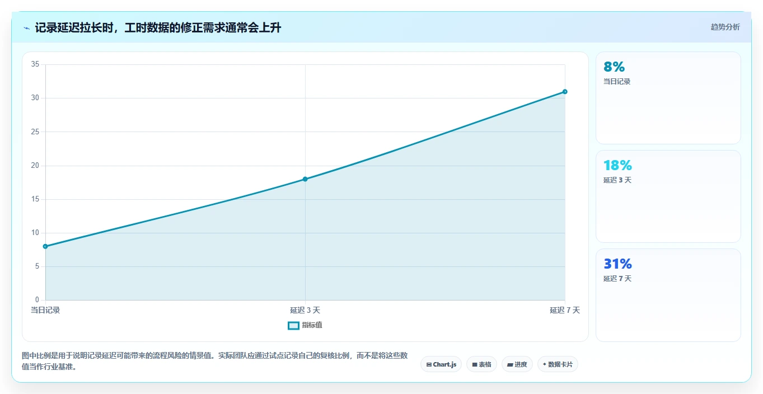Screen dimensions: 763x394
Task: Click y-axis tick label 25
Action: 35,132
